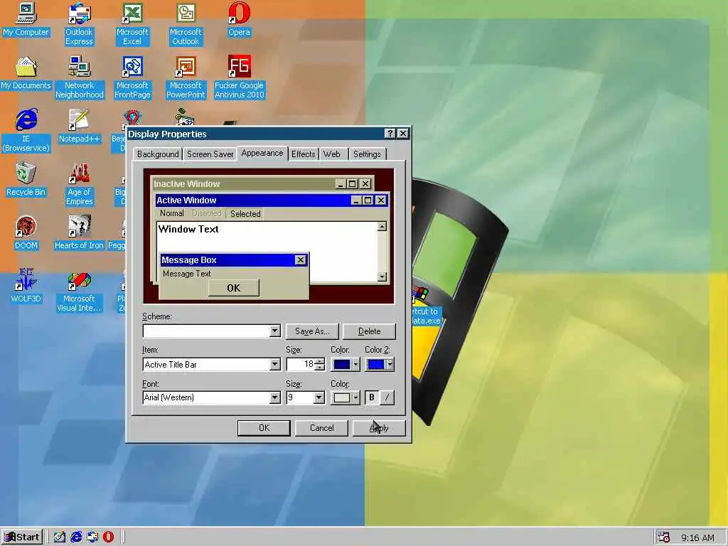This screenshot has height=546, width=728.
Task: Click the Outlook Express quick launch icon
Action: coord(92,537)
